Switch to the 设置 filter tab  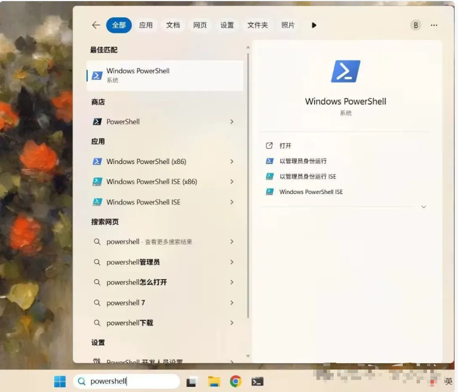[x=227, y=25]
